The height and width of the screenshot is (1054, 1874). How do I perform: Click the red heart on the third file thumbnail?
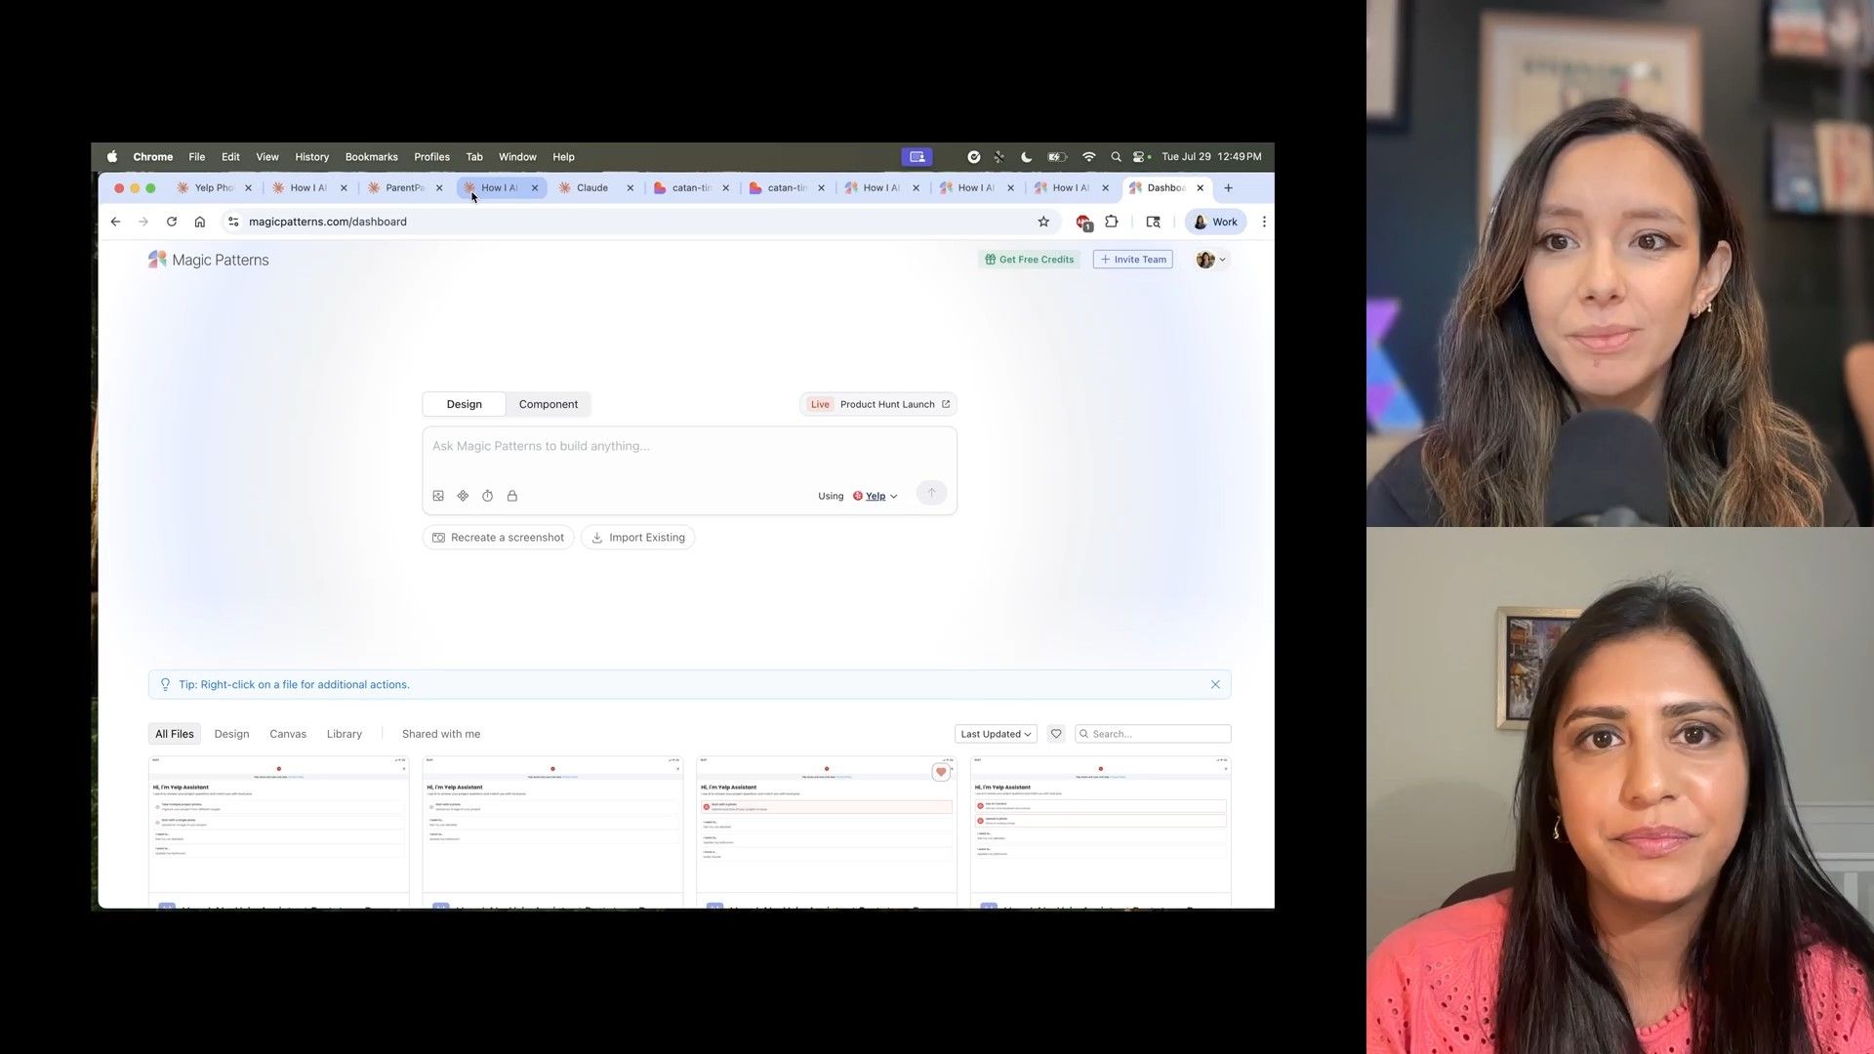941,772
